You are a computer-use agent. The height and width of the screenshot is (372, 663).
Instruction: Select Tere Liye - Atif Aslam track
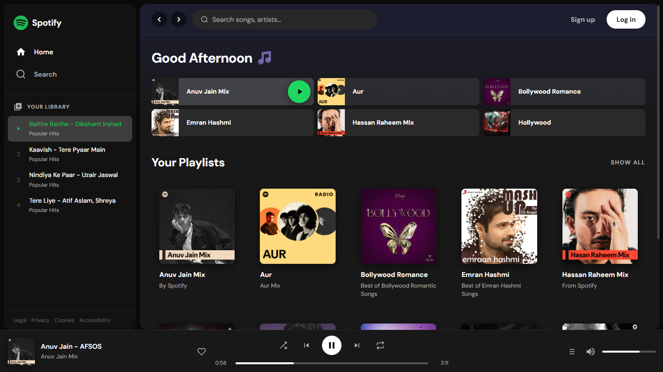tap(70, 205)
